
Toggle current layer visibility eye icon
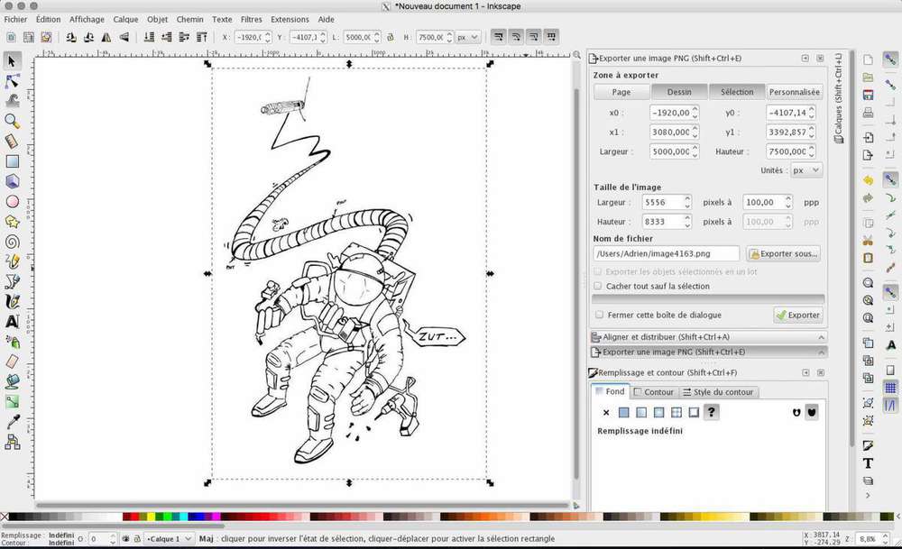coord(125,539)
